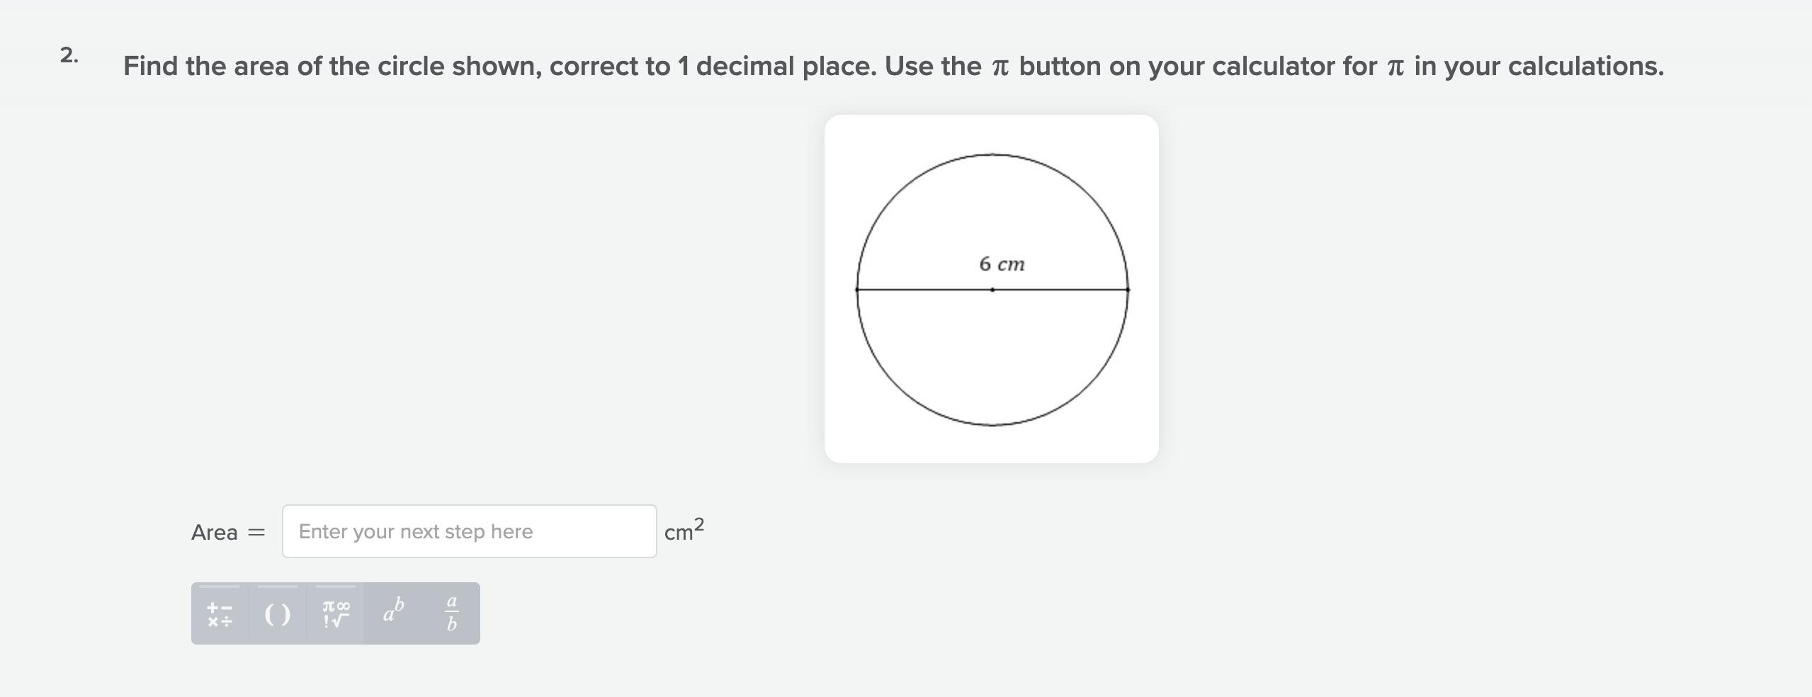The image size is (1812, 697).
Task: Open the basic operators symbol palette
Action: click(220, 614)
